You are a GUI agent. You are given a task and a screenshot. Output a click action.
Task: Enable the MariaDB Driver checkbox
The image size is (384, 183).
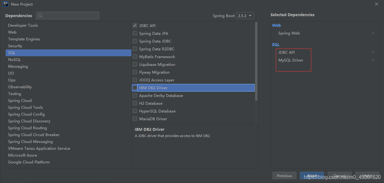click(x=135, y=119)
